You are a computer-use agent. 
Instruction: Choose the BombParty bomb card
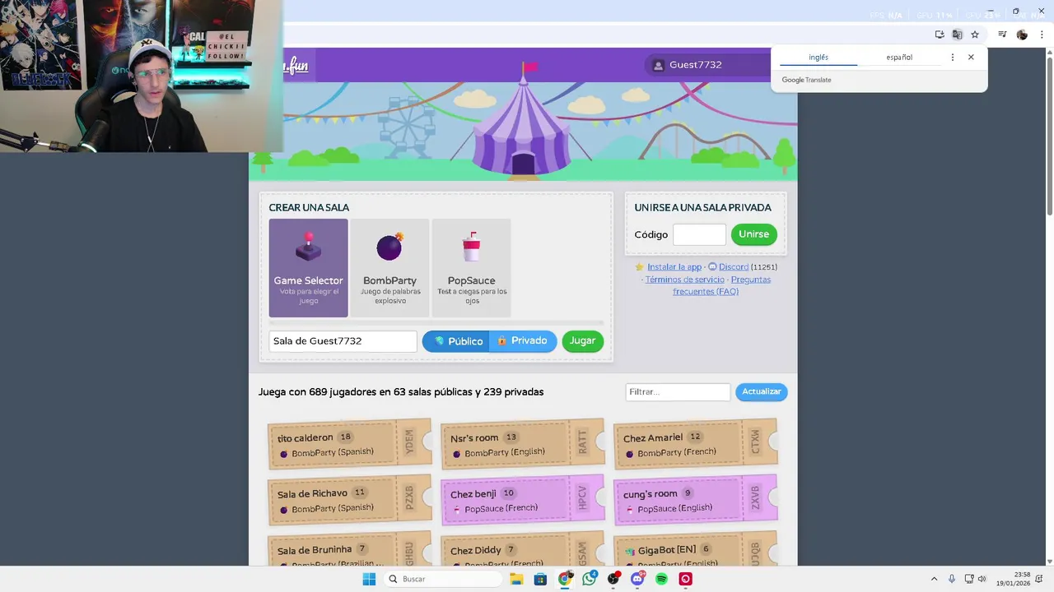[x=389, y=268]
